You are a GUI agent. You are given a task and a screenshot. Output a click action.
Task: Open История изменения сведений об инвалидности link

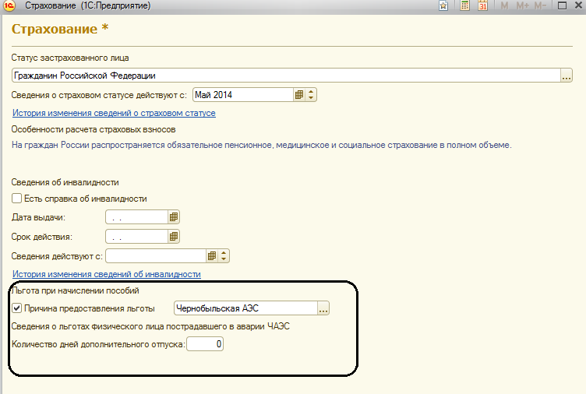[x=107, y=274]
